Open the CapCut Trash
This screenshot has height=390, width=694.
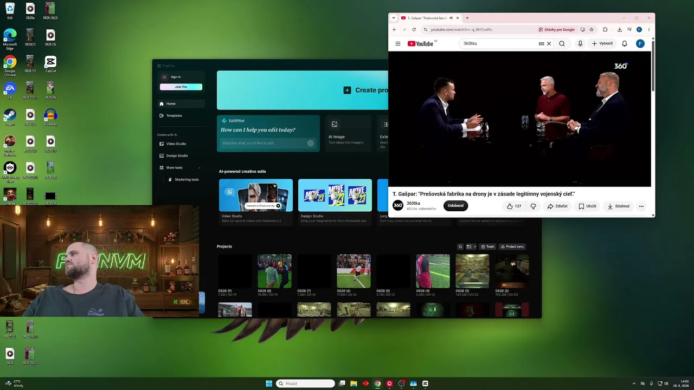point(487,246)
